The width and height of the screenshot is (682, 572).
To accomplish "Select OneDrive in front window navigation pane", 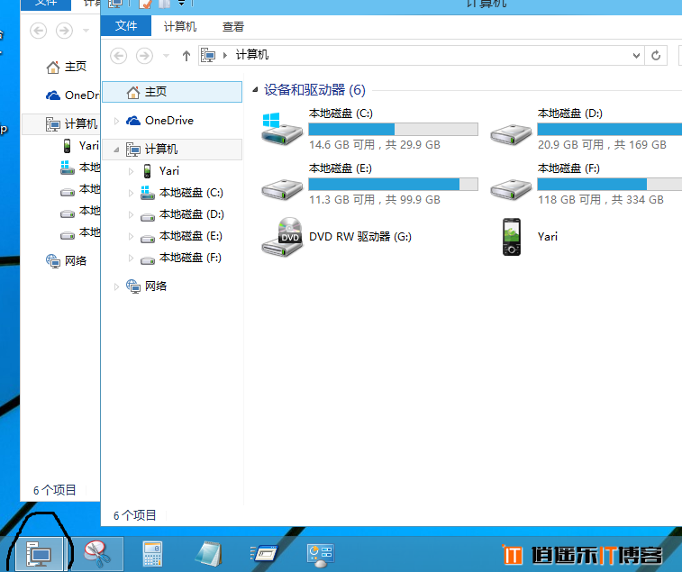I will tap(169, 121).
